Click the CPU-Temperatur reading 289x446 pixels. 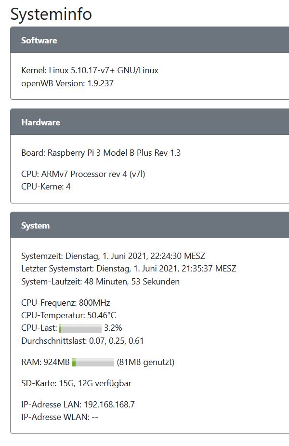[68, 316]
